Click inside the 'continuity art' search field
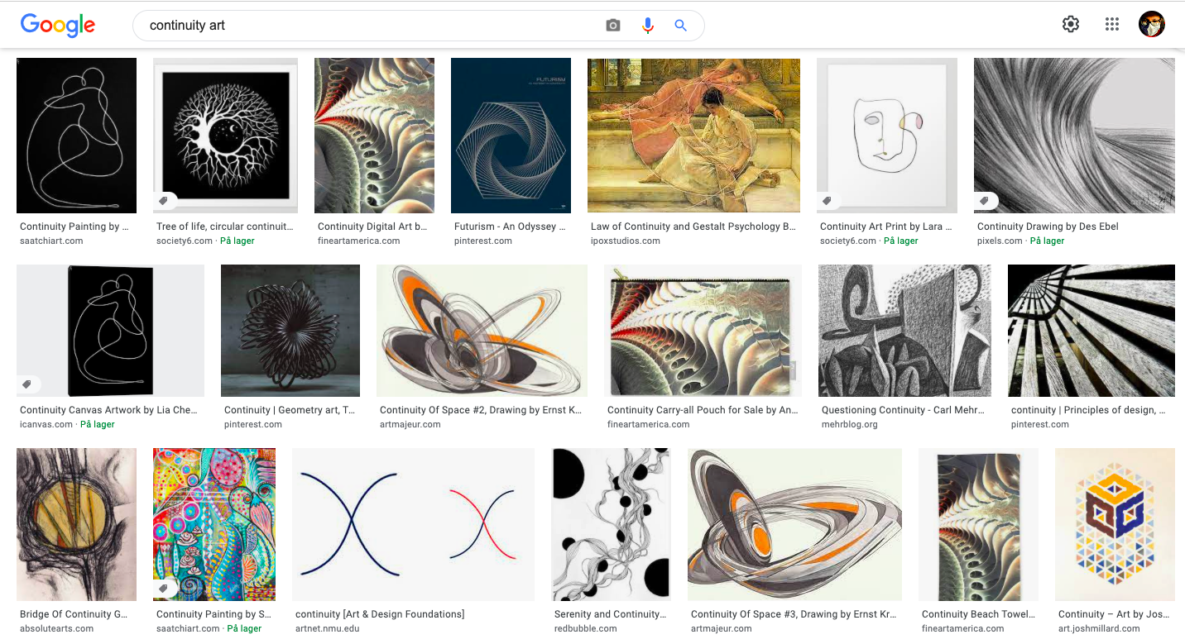This screenshot has height=644, width=1185. pos(372,26)
